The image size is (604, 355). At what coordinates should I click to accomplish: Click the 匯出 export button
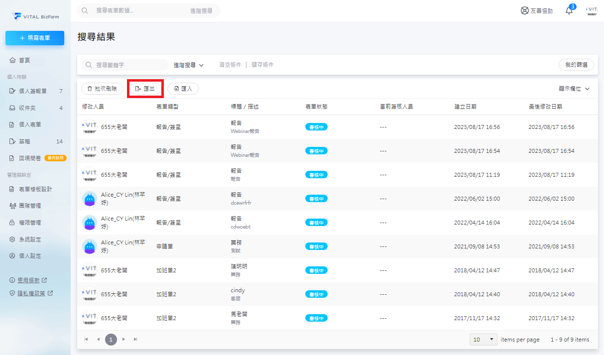pos(145,89)
